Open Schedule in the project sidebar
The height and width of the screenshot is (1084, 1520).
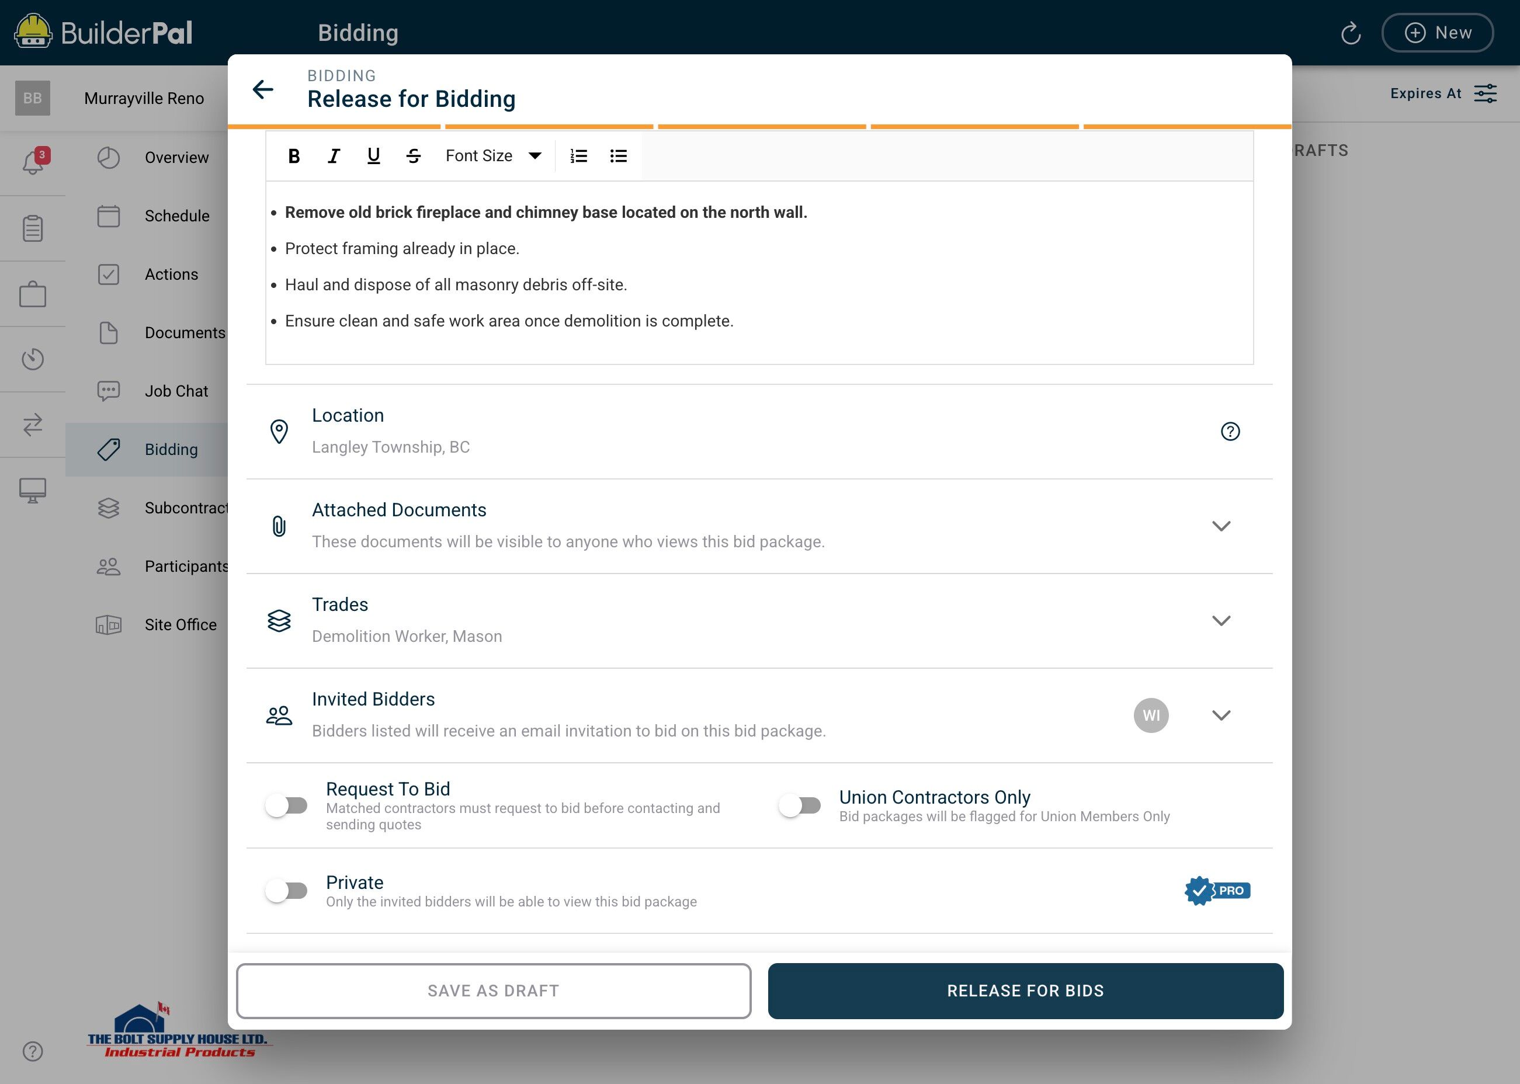(x=176, y=216)
